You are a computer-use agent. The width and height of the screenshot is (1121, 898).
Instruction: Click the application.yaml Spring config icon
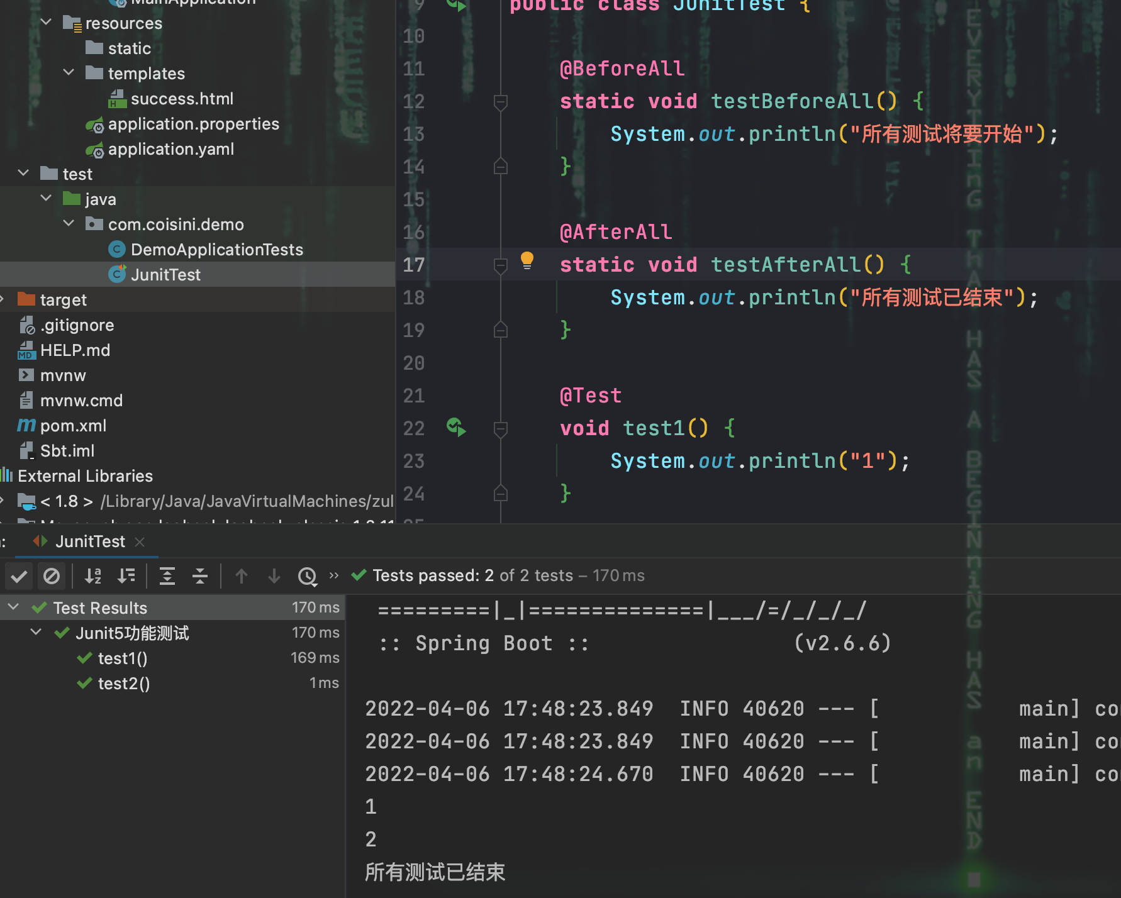pos(94,150)
